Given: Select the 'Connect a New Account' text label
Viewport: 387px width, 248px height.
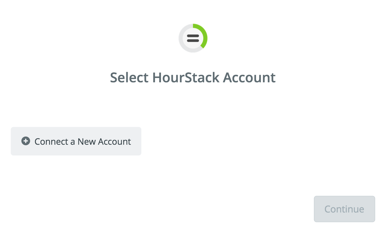Looking at the screenshot, I should (83, 141).
